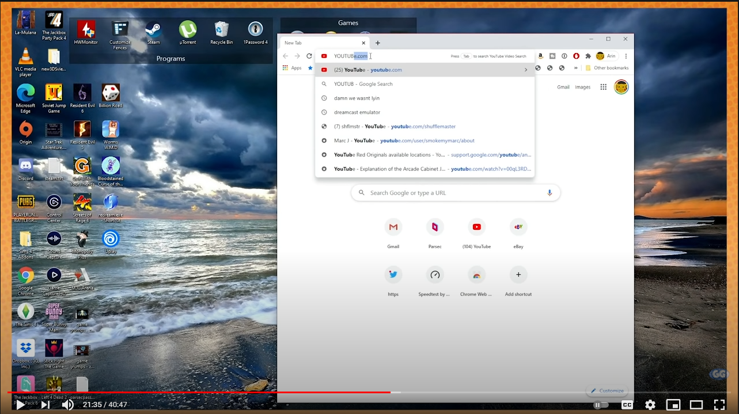Click in the Chrome address bar text
Screen dimensions: 739x414
point(351,56)
